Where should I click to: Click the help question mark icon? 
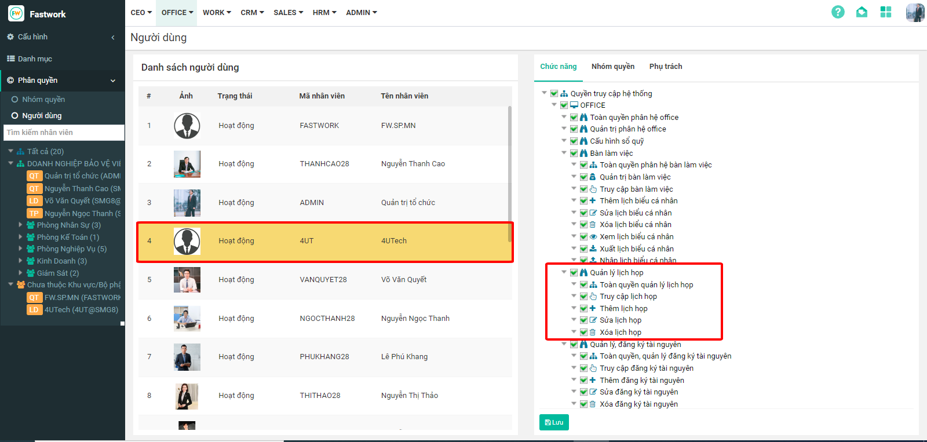click(838, 12)
